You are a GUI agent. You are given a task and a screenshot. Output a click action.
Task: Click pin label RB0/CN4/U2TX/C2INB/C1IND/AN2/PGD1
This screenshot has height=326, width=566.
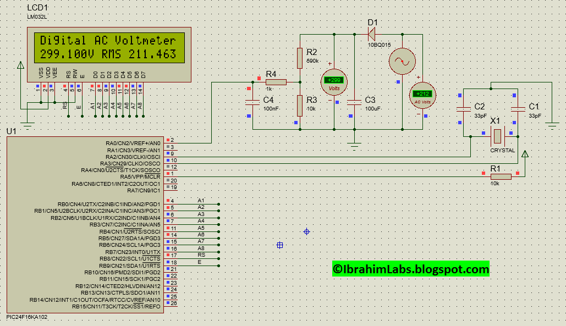[109, 204]
